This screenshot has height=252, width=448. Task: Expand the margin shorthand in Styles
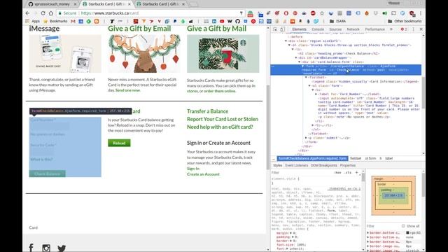(x=291, y=233)
